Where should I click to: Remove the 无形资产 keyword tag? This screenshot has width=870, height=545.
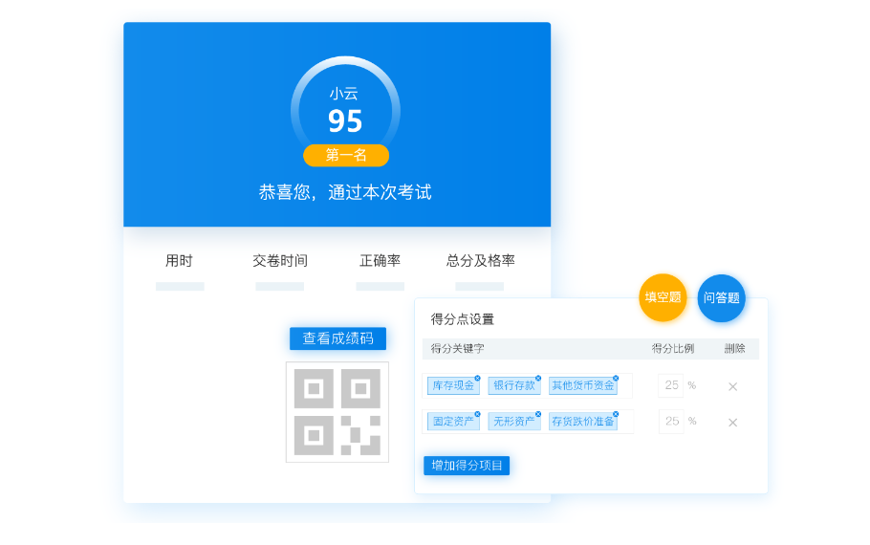tap(538, 414)
